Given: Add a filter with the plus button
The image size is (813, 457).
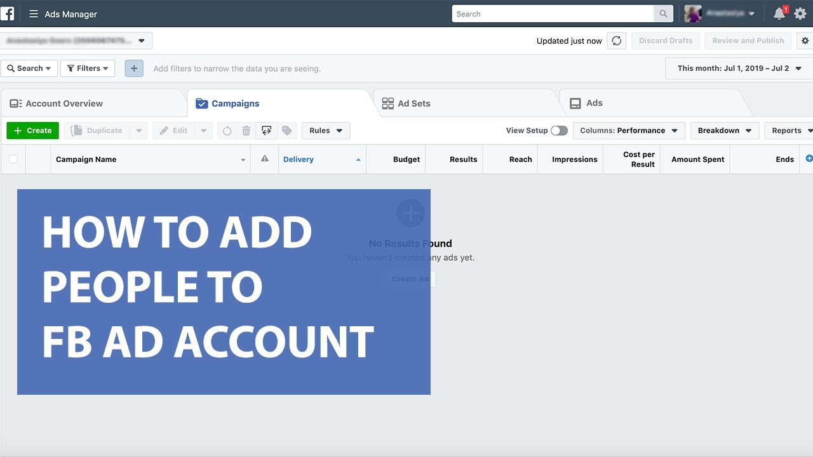Looking at the screenshot, I should (134, 69).
